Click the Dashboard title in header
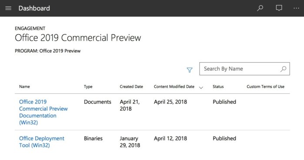 [34, 8]
